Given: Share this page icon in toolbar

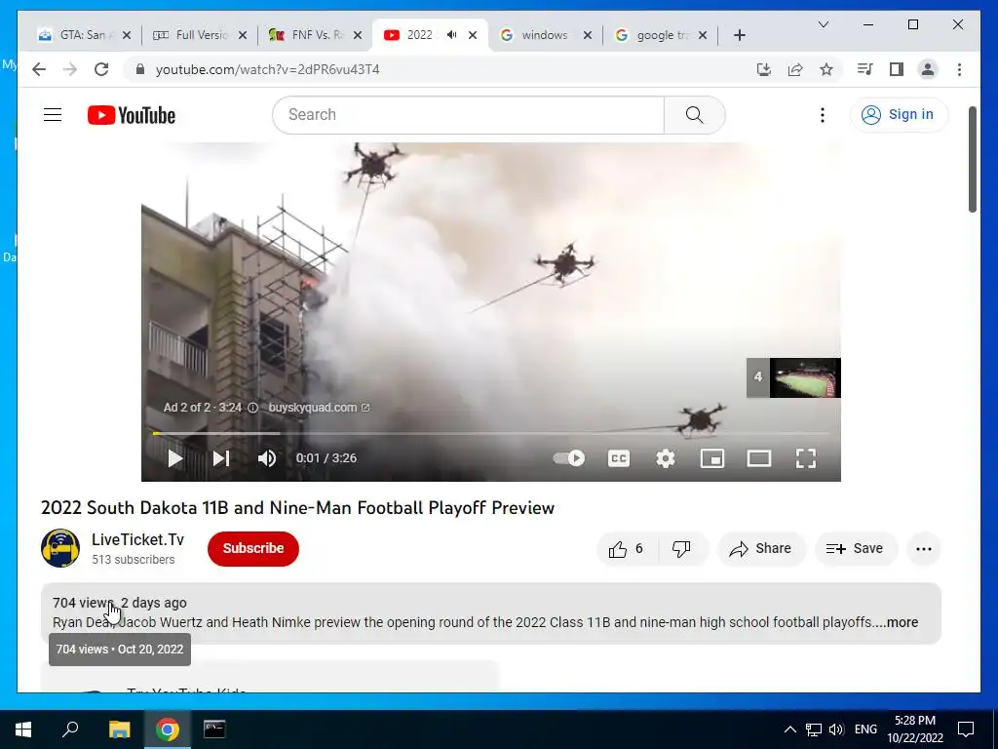Looking at the screenshot, I should click(795, 69).
